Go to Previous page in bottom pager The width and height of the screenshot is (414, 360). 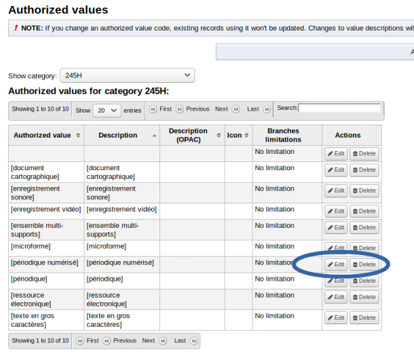(125, 340)
